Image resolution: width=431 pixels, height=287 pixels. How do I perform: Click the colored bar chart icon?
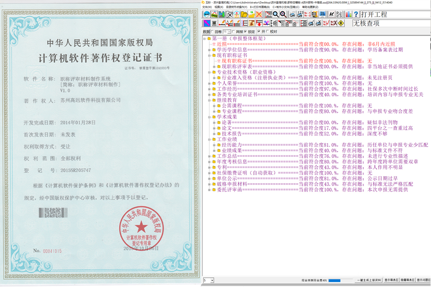(x=349, y=14)
